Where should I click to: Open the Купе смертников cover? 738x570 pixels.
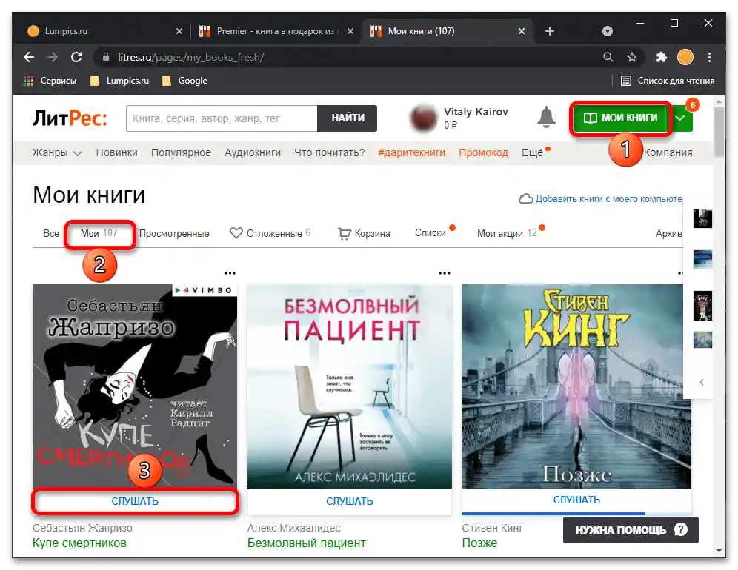pos(135,386)
